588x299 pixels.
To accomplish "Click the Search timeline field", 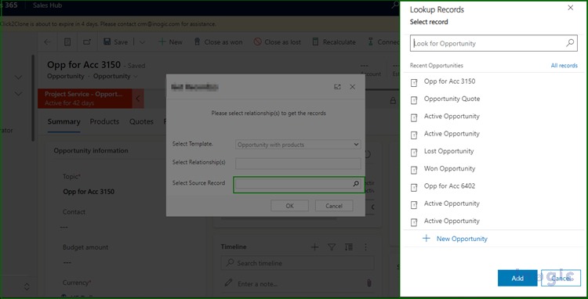I will click(297, 264).
